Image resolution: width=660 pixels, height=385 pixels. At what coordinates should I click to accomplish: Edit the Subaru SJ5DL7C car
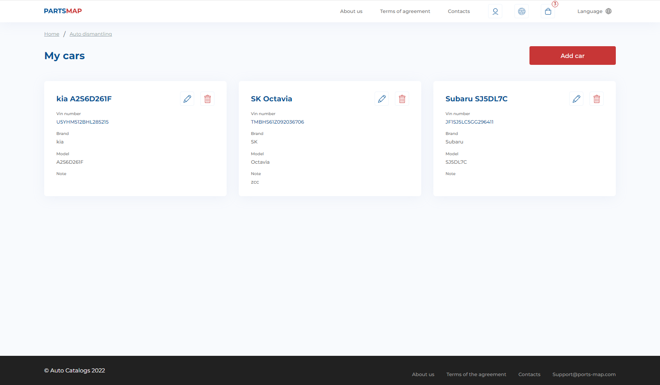576,99
